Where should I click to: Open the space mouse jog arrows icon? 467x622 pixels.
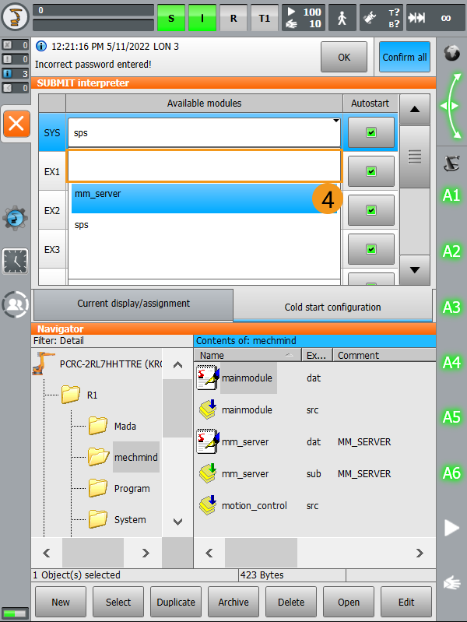[451, 106]
